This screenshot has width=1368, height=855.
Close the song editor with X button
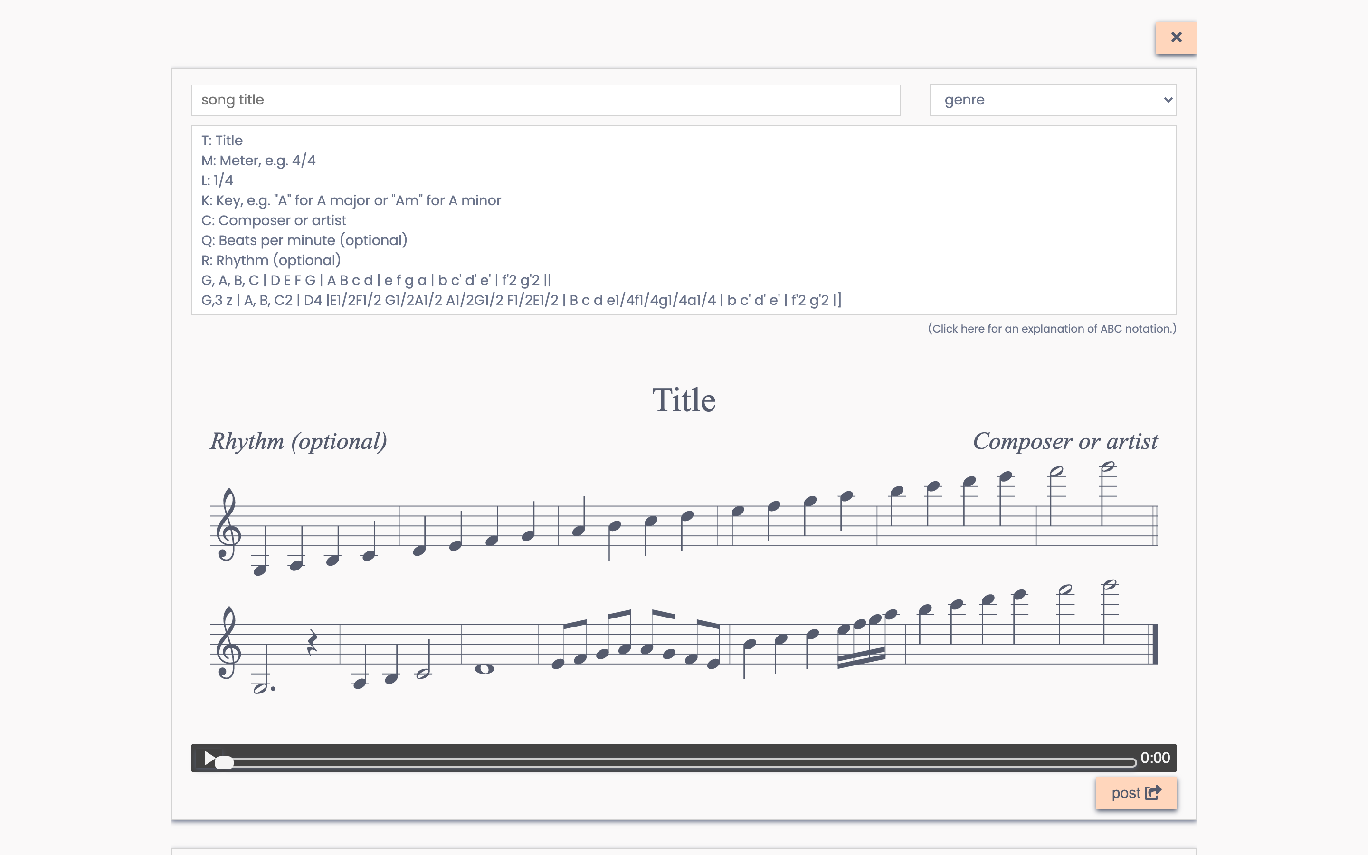(x=1176, y=38)
